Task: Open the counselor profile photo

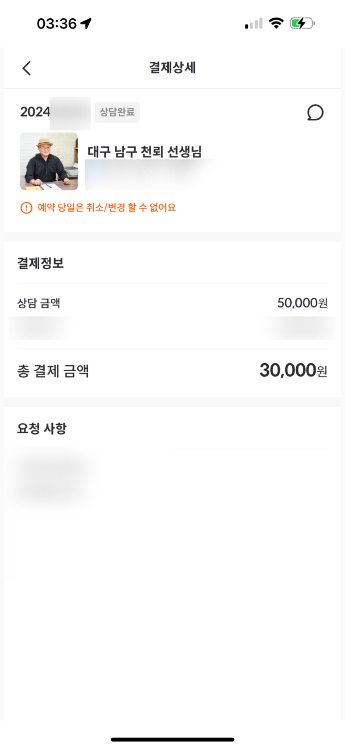Action: 49,161
